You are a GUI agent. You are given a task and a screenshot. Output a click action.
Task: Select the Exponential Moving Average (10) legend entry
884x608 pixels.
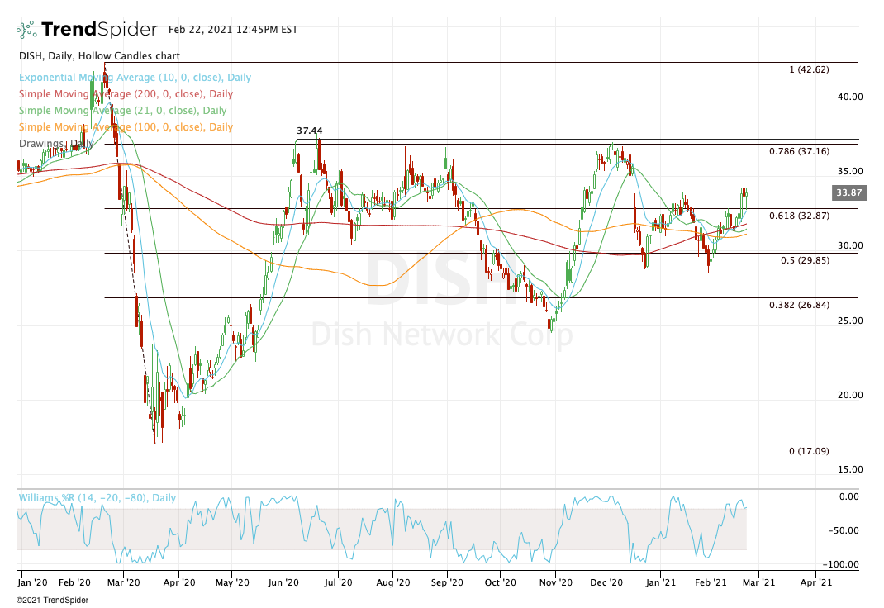135,77
